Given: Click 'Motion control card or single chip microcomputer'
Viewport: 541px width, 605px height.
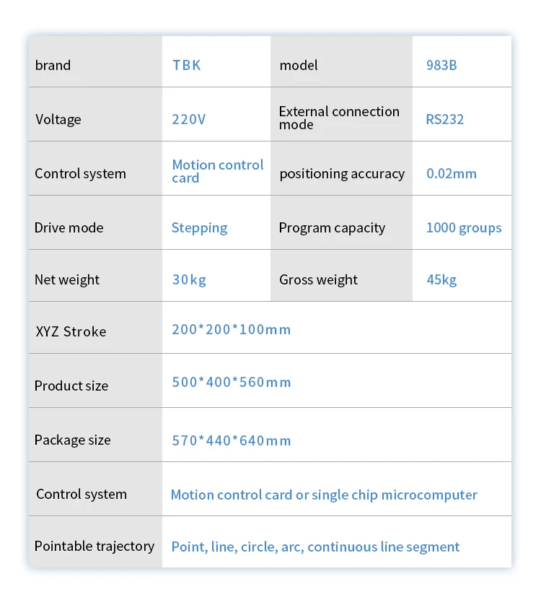Looking at the screenshot, I should [x=324, y=495].
